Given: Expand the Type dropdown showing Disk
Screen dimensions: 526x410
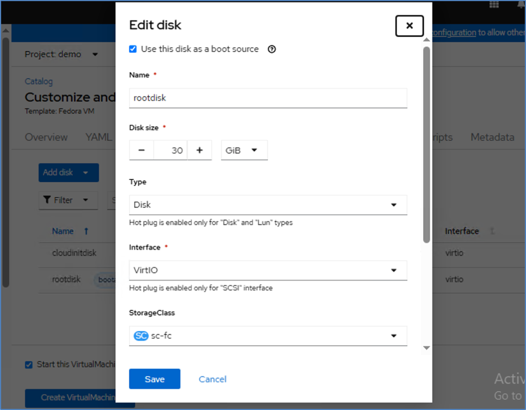Looking at the screenshot, I should click(268, 205).
